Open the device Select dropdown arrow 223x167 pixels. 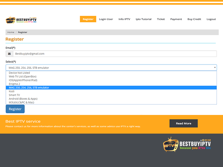tap(215, 67)
